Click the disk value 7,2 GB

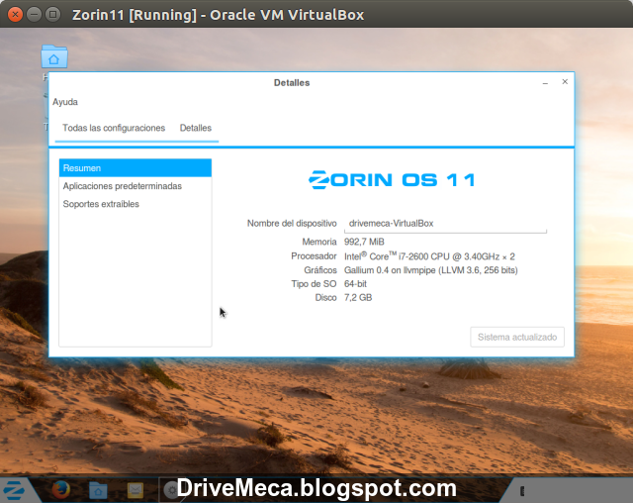point(358,297)
